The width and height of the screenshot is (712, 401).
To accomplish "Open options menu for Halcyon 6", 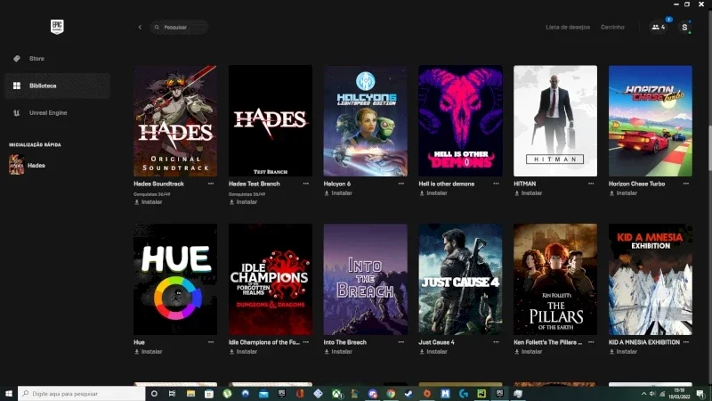I will tap(401, 184).
